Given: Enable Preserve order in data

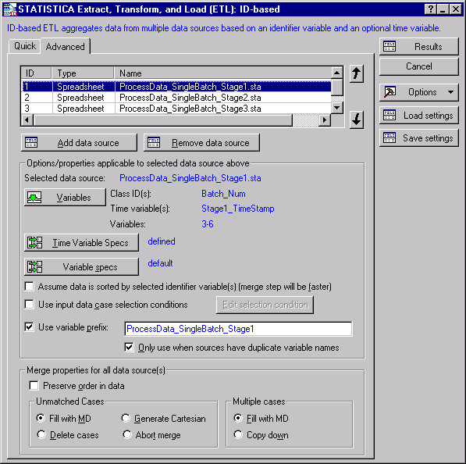Looking at the screenshot, I should pos(34,386).
